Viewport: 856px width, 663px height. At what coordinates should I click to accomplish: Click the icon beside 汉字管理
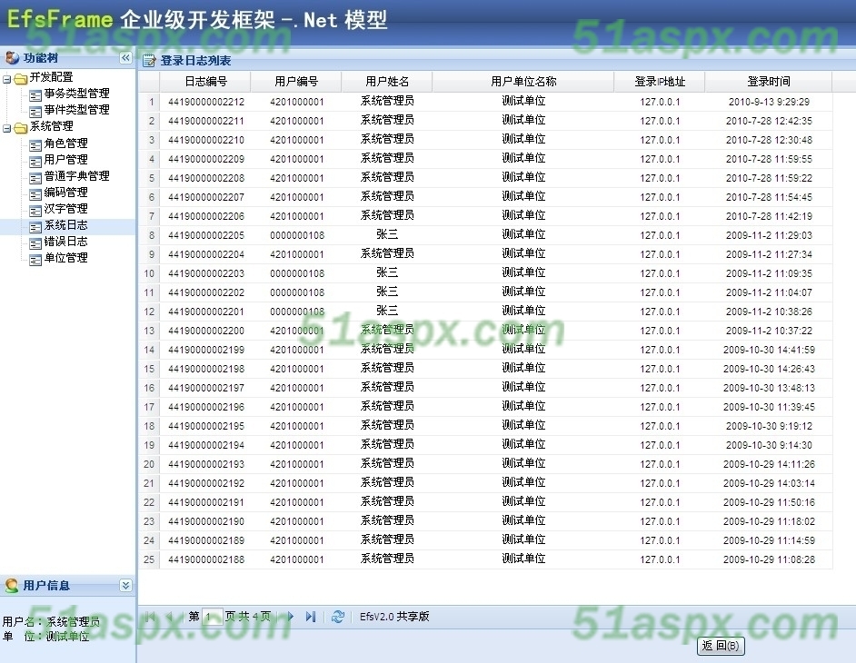pos(35,211)
